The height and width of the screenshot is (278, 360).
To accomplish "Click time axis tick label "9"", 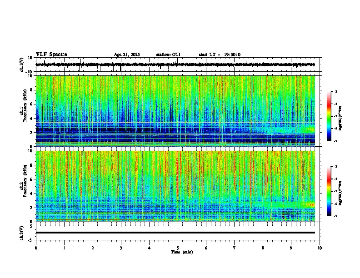I will coord(291,248).
